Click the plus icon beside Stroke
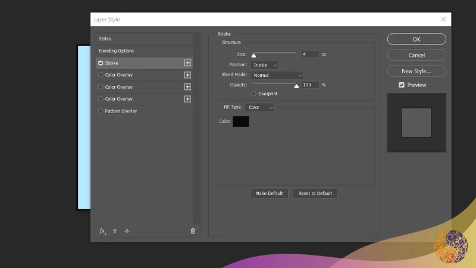Image resolution: width=476 pixels, height=268 pixels. [187, 63]
